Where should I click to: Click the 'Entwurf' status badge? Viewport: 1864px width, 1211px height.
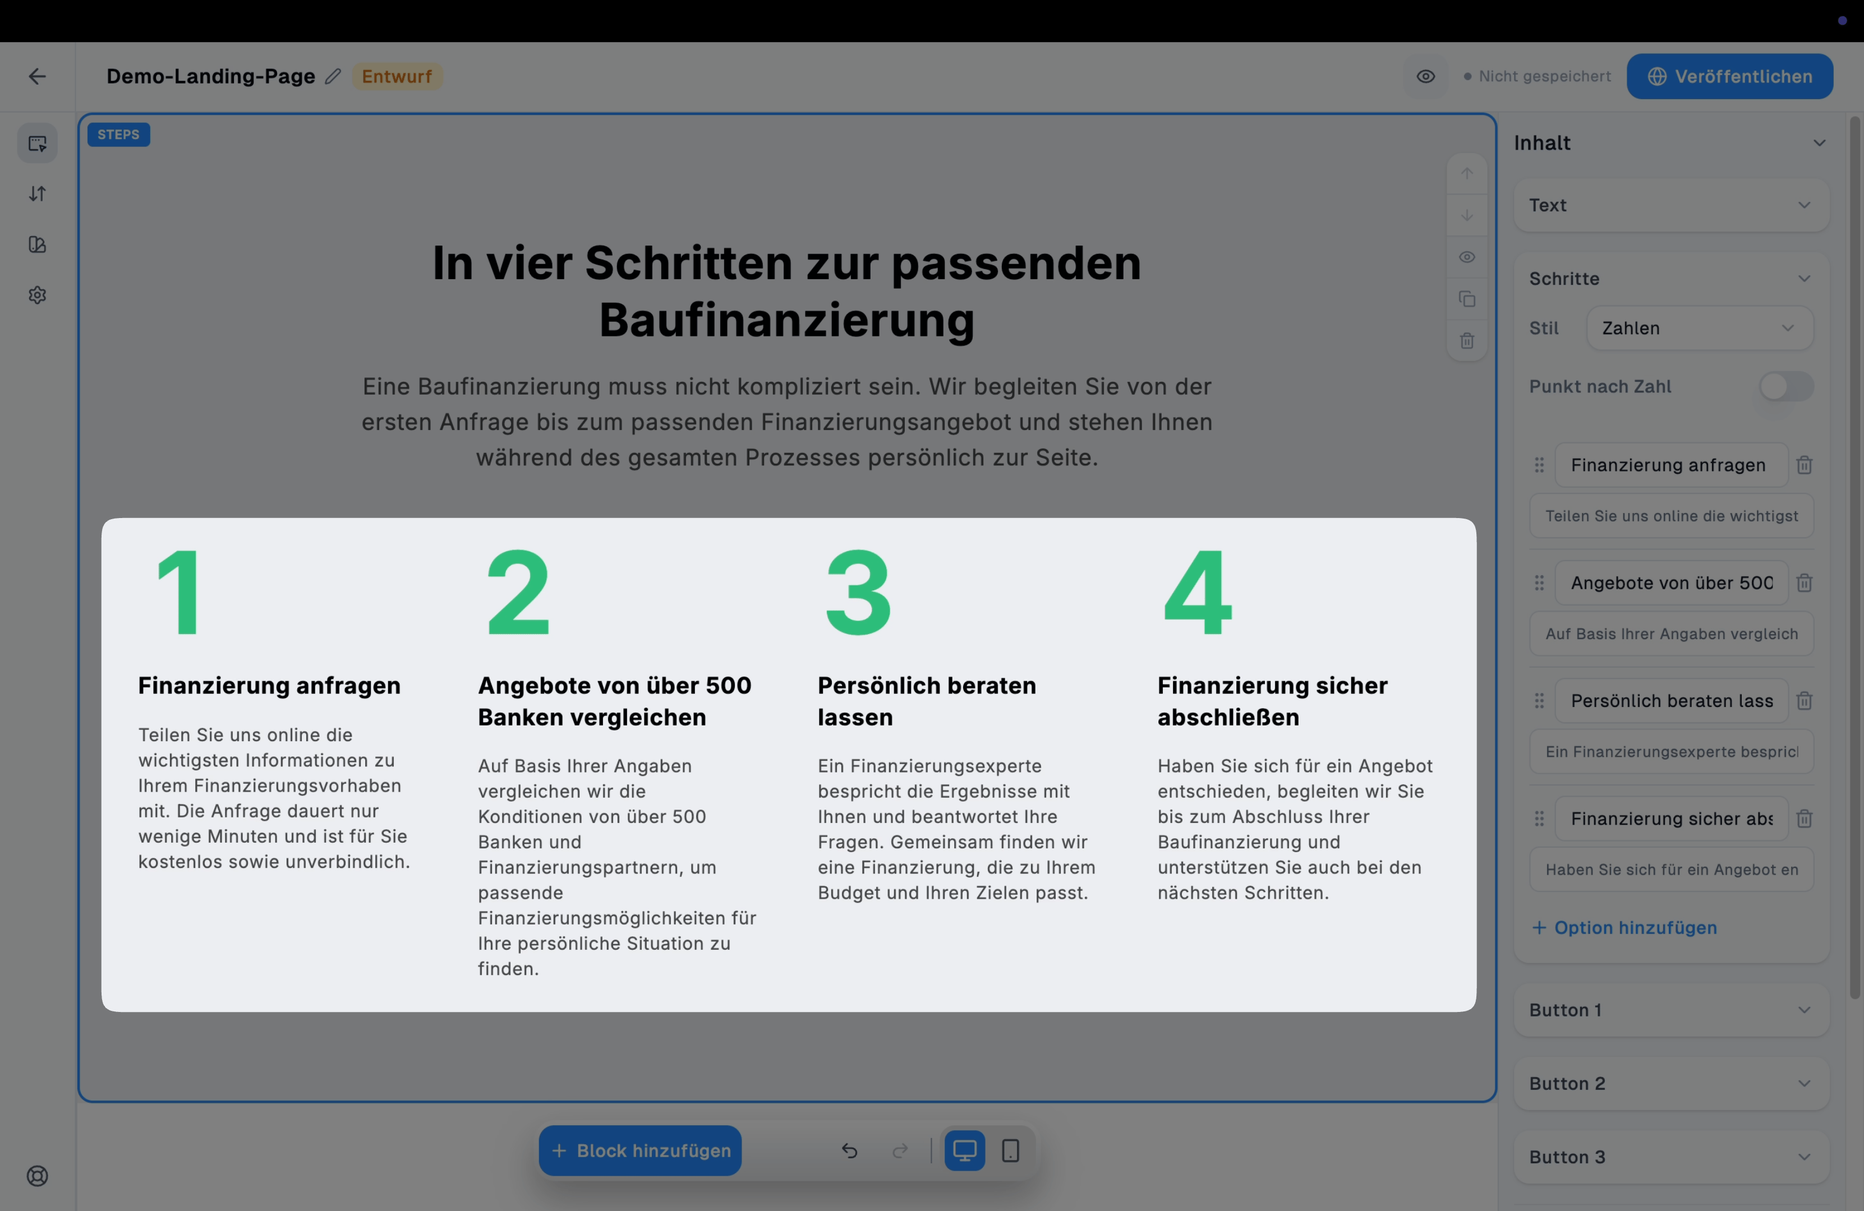[x=396, y=76]
